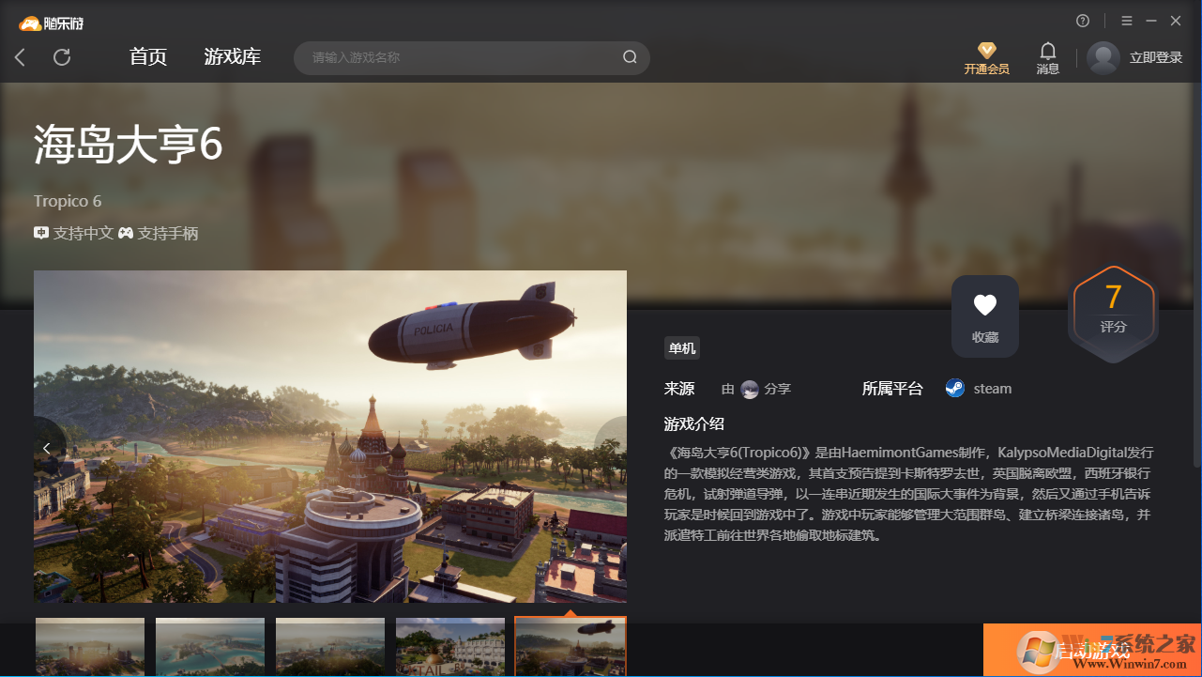
Task: Toggle the 收藏 favorite heart
Action: point(984,315)
